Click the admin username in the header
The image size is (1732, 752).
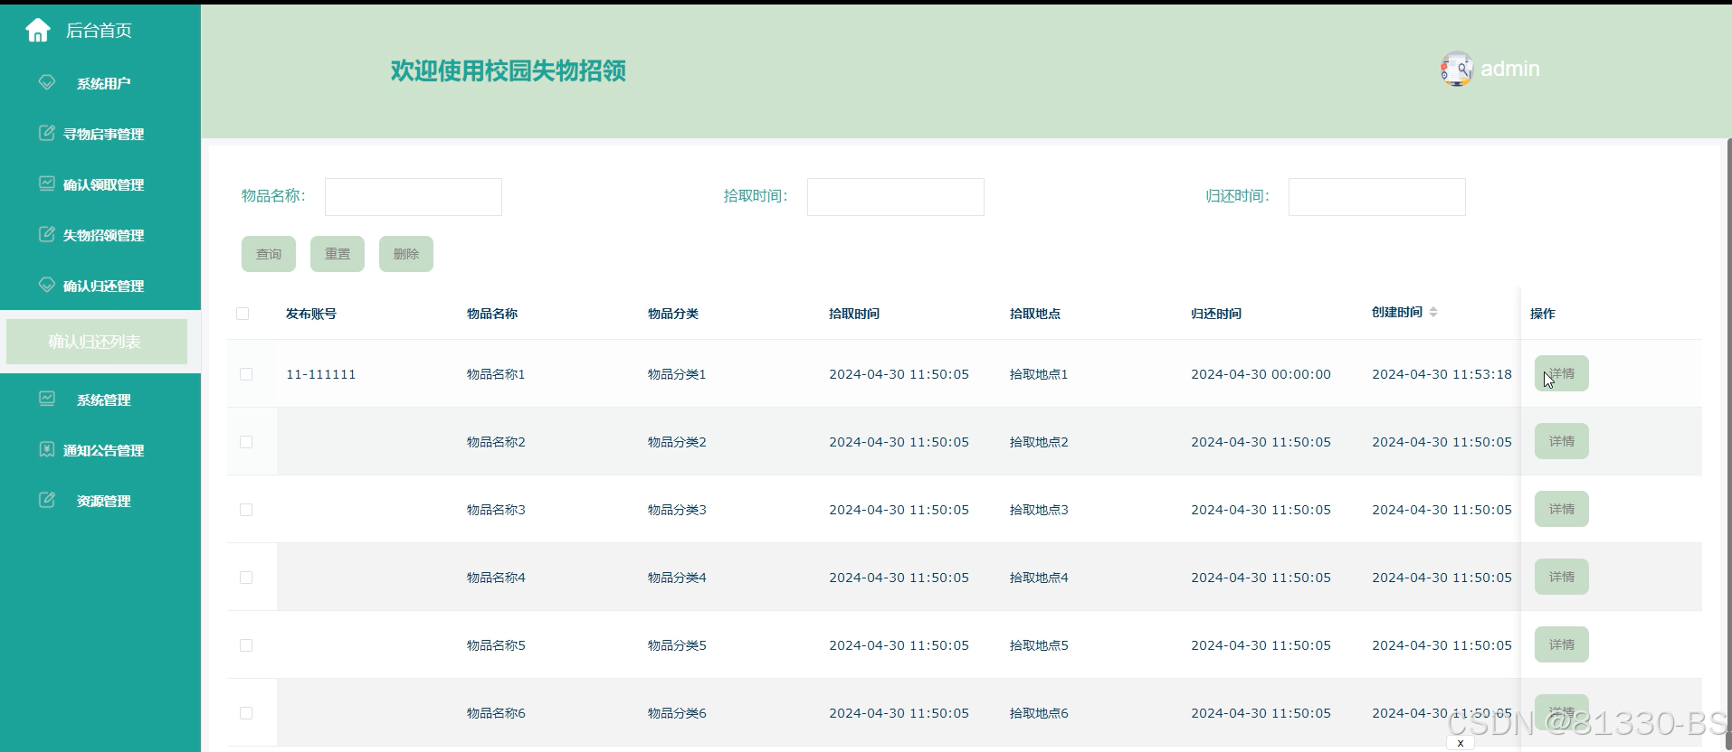[1510, 69]
